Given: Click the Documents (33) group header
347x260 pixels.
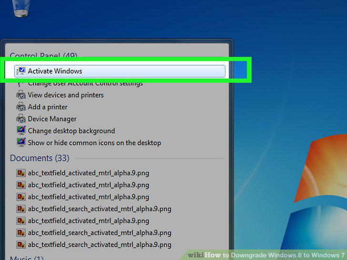Looking at the screenshot, I should [40, 158].
